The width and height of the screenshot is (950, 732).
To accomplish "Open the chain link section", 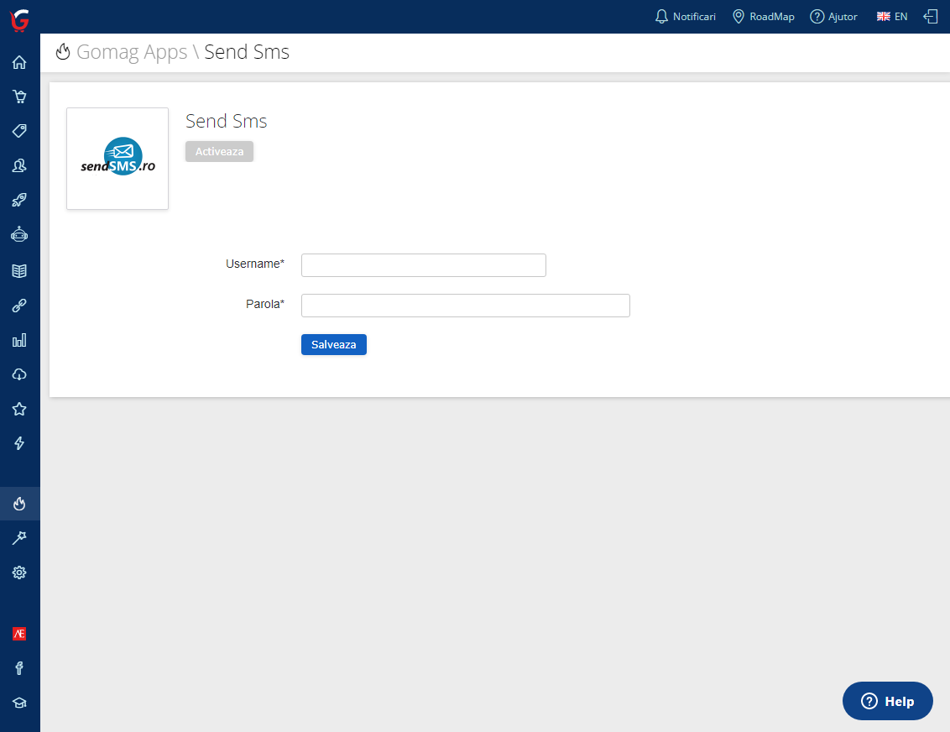I will pyautogui.click(x=19, y=306).
